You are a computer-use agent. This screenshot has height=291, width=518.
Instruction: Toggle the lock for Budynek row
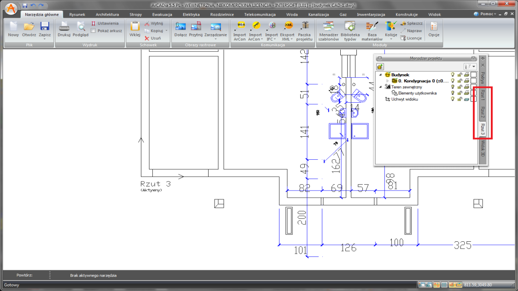click(x=460, y=75)
